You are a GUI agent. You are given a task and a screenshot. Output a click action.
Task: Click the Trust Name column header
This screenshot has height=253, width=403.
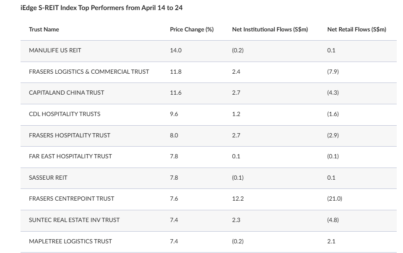tap(44, 29)
